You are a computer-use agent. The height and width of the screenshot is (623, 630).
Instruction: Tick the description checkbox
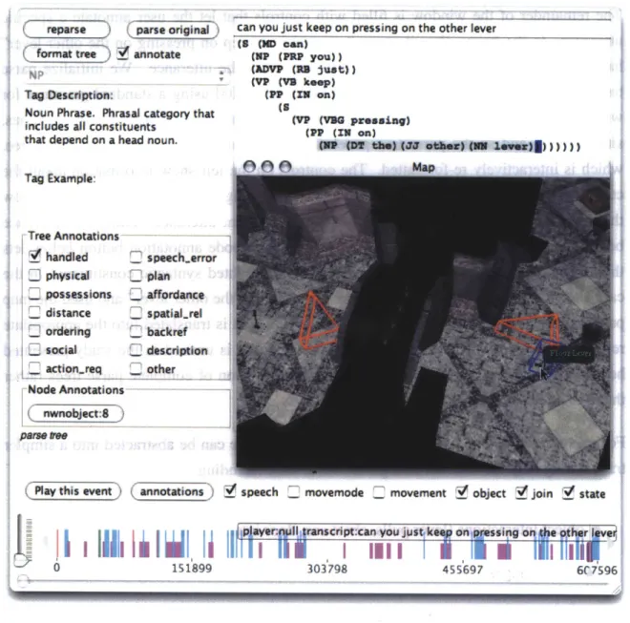pyautogui.click(x=136, y=350)
